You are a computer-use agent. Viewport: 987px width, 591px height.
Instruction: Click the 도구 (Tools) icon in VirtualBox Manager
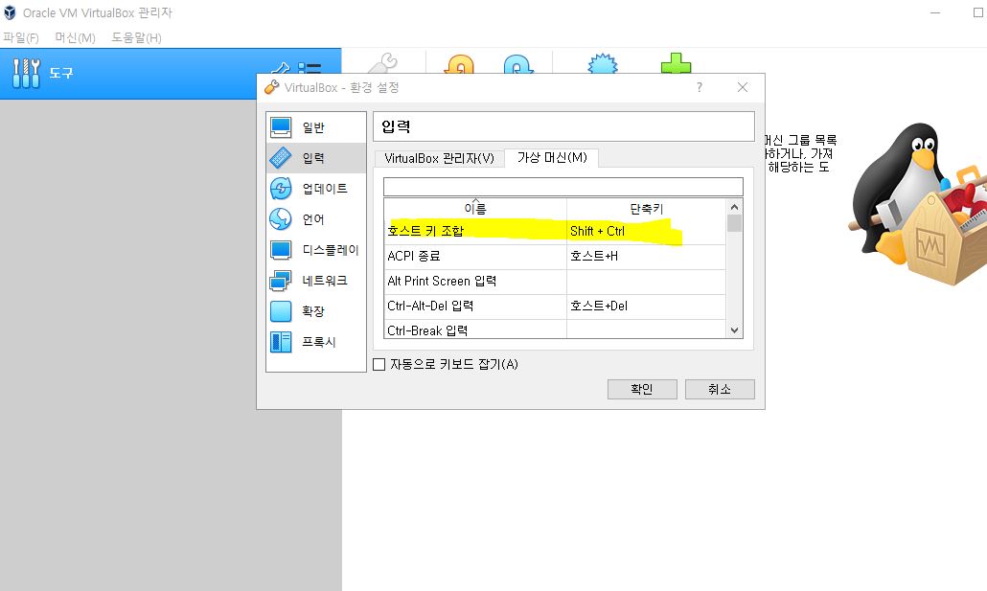[x=26, y=73]
